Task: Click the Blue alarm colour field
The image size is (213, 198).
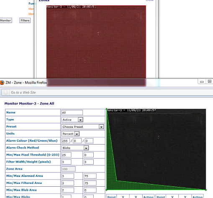Action: click(x=89, y=141)
